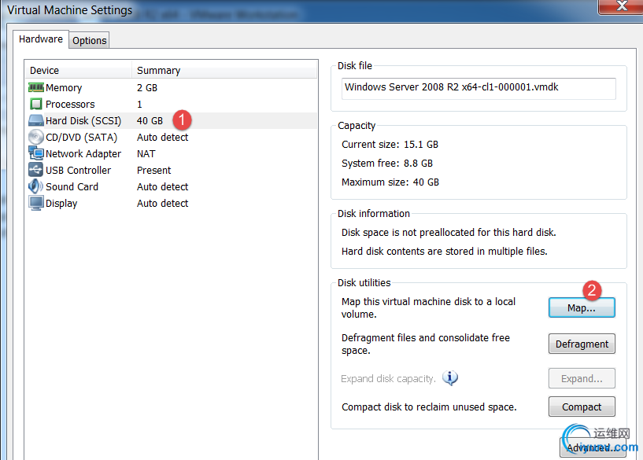643x460 pixels.
Task: Click the System free: 8.8 GB text
Action: point(387,163)
